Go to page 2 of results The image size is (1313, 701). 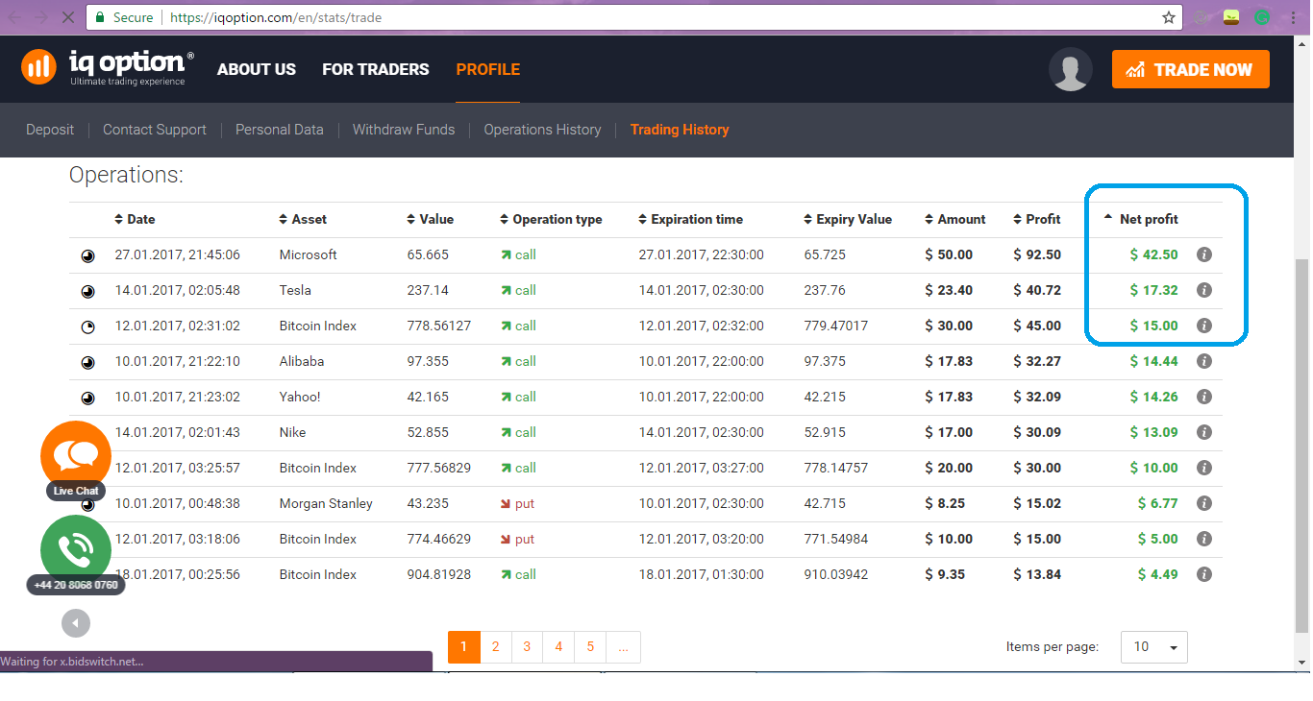(x=495, y=647)
